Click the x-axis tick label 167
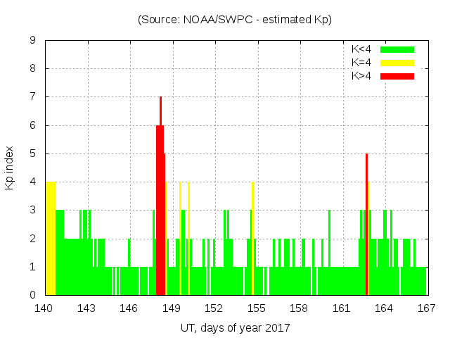Viewport: 450px width, 338px height. 426,308
